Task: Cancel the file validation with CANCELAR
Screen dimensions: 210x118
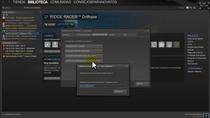Action: pos(120,91)
